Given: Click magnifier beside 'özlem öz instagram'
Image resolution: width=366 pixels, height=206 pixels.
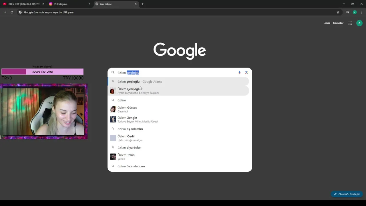Looking at the screenshot, I should [113, 166].
